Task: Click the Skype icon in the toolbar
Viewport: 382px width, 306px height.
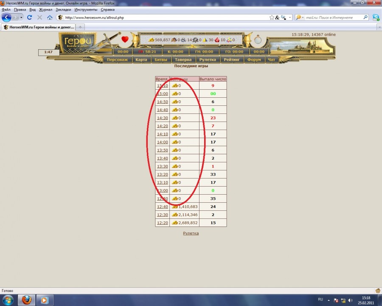Action: [x=376, y=17]
